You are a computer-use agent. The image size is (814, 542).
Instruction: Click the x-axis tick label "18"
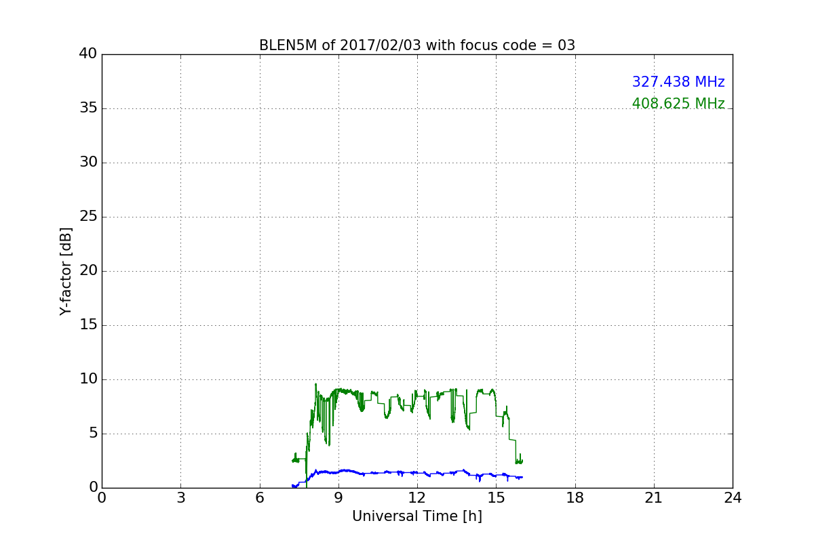[575, 498]
